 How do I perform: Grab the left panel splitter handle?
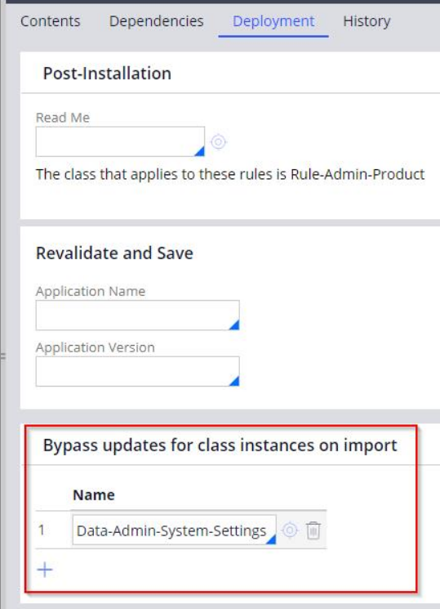[3, 356]
